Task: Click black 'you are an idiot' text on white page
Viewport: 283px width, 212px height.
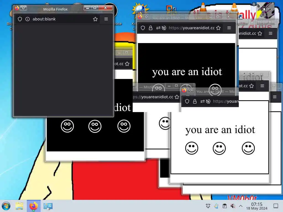Action: (x=220, y=130)
